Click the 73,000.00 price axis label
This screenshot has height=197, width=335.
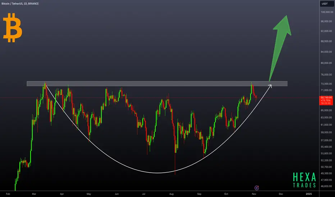coord(326,84)
